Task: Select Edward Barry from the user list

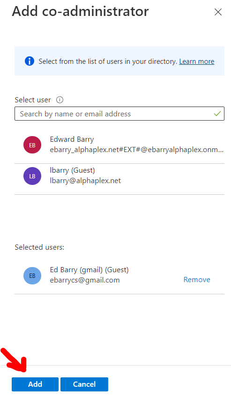Action: pyautogui.click(x=119, y=145)
